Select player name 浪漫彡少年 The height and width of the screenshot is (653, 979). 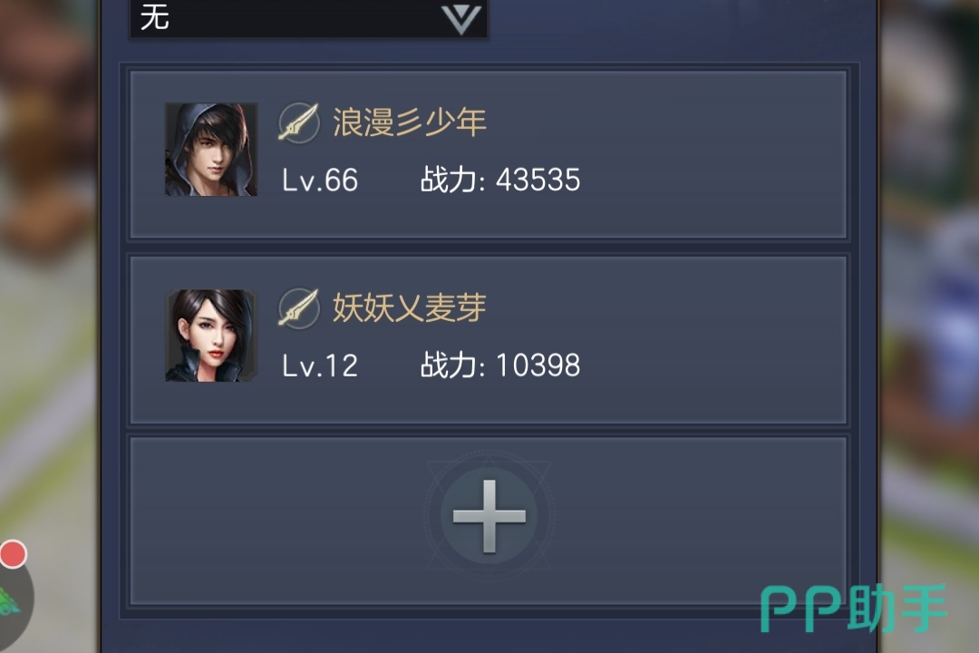tap(409, 122)
